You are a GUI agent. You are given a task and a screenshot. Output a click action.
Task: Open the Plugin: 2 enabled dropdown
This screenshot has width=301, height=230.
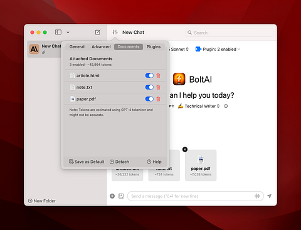click(218, 50)
